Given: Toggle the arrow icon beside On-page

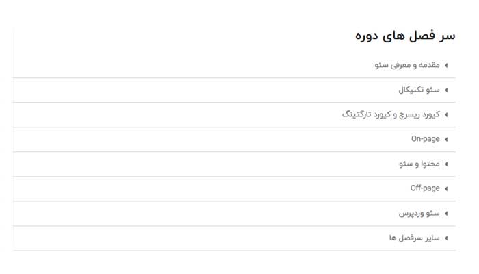Looking at the screenshot, I should click(446, 140).
